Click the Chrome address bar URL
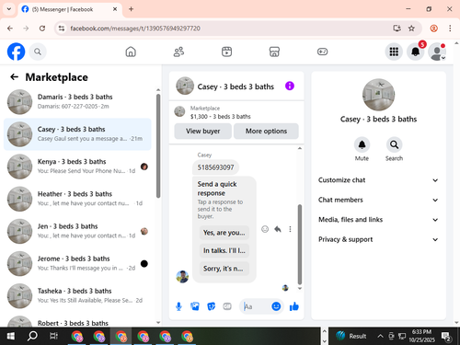Image resolution: width=460 pixels, height=345 pixels. [135, 29]
